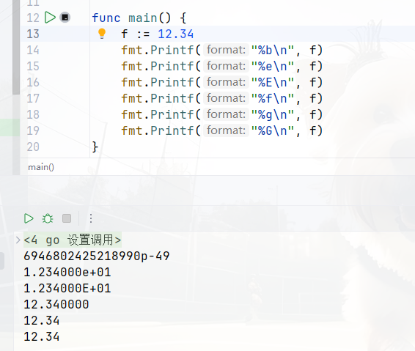
Task: Click the "%f\n" format string
Action: (272, 98)
